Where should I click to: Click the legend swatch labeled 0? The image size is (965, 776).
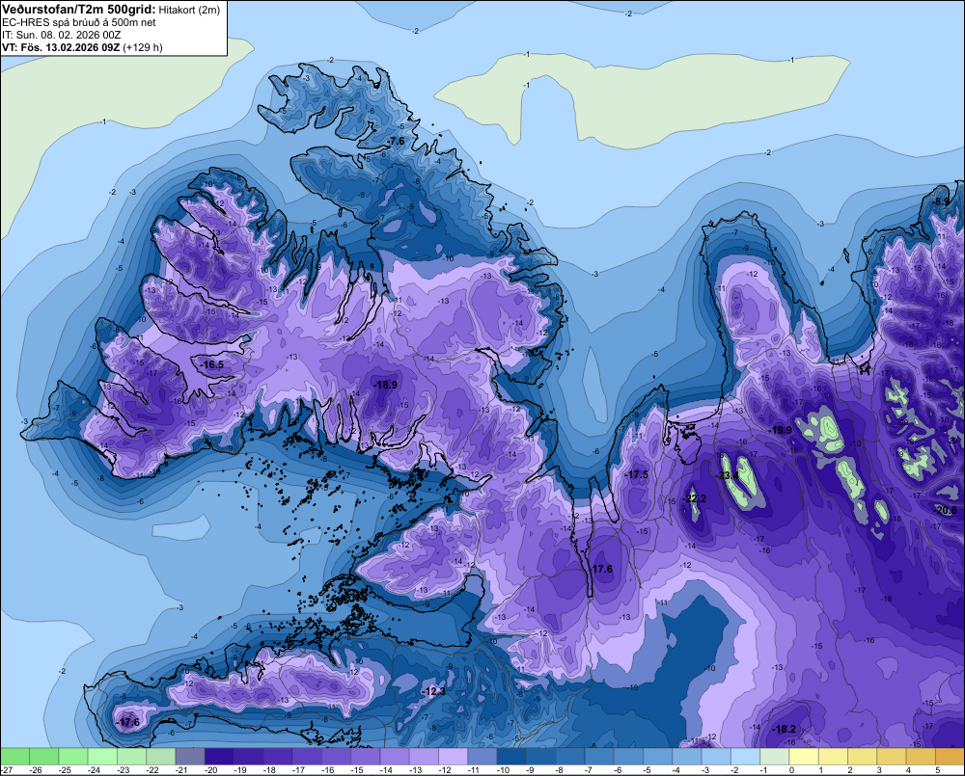(x=803, y=757)
